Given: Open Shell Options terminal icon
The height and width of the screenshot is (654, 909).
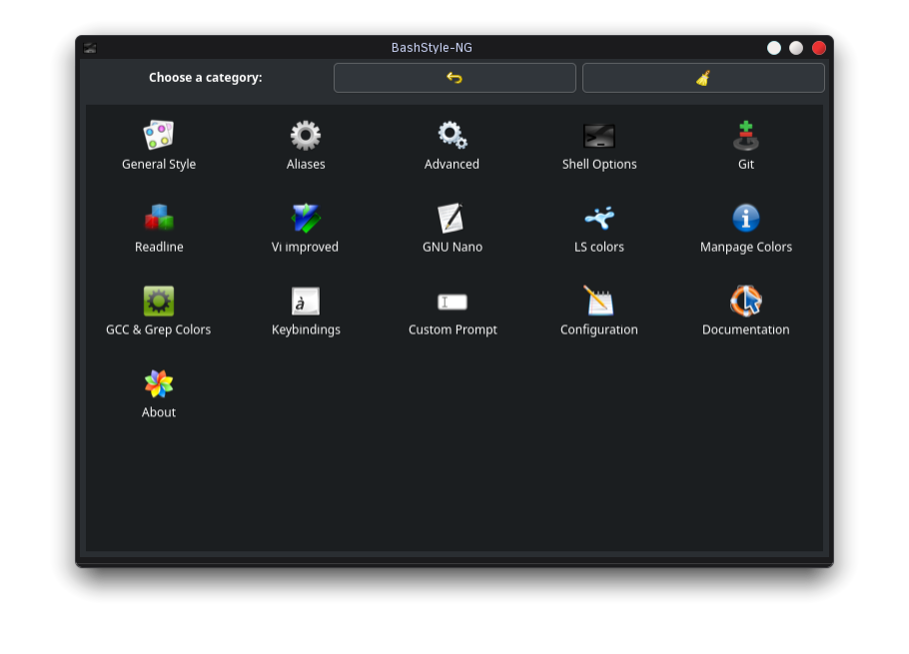Looking at the screenshot, I should point(599,136).
